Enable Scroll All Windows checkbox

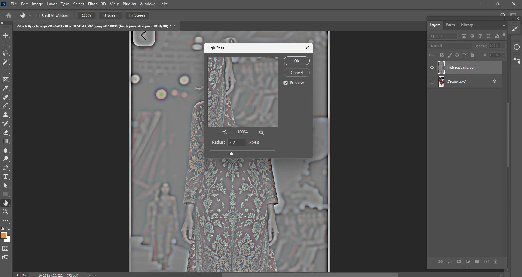click(38, 15)
